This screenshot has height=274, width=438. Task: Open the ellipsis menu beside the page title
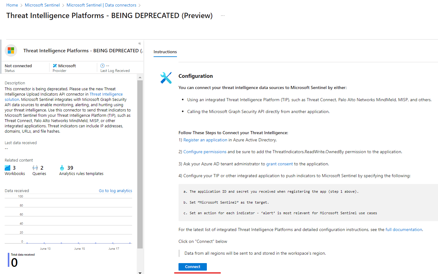point(222,16)
